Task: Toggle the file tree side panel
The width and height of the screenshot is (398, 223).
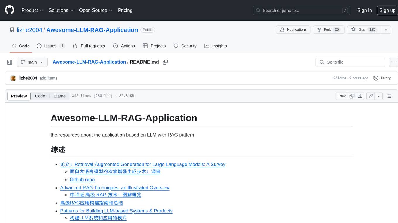Action: [x=9, y=62]
